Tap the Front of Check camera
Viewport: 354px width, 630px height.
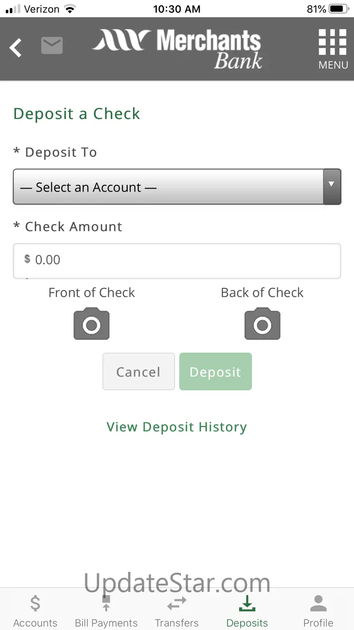pos(92,323)
